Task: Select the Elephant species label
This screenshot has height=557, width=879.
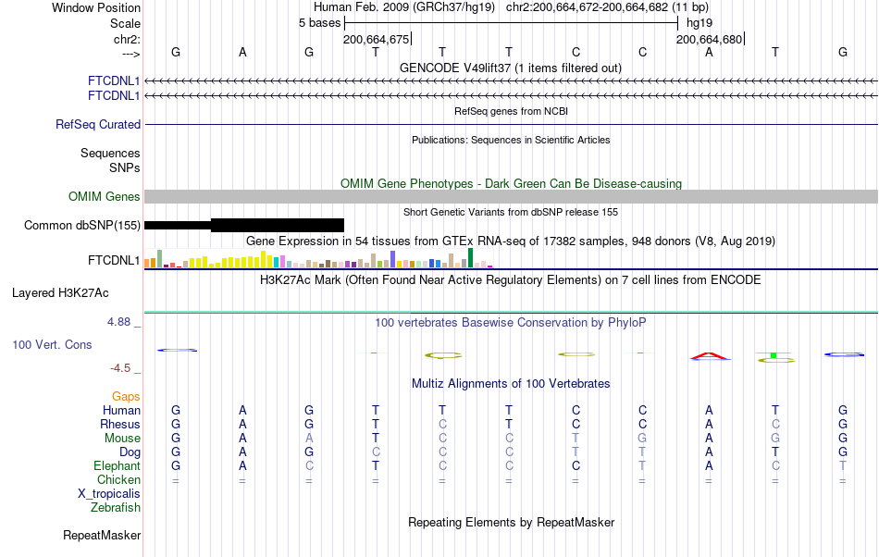Action: (x=117, y=466)
